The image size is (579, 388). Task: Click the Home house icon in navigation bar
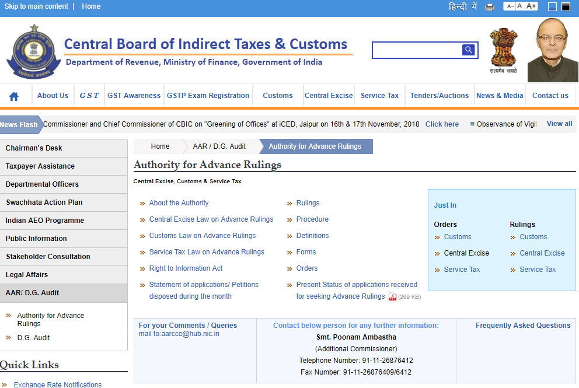[14, 96]
